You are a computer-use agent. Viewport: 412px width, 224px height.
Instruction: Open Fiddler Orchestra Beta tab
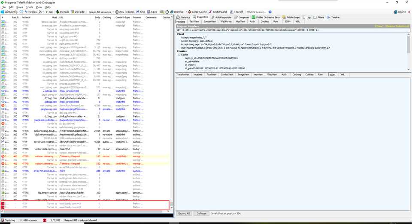(266, 17)
